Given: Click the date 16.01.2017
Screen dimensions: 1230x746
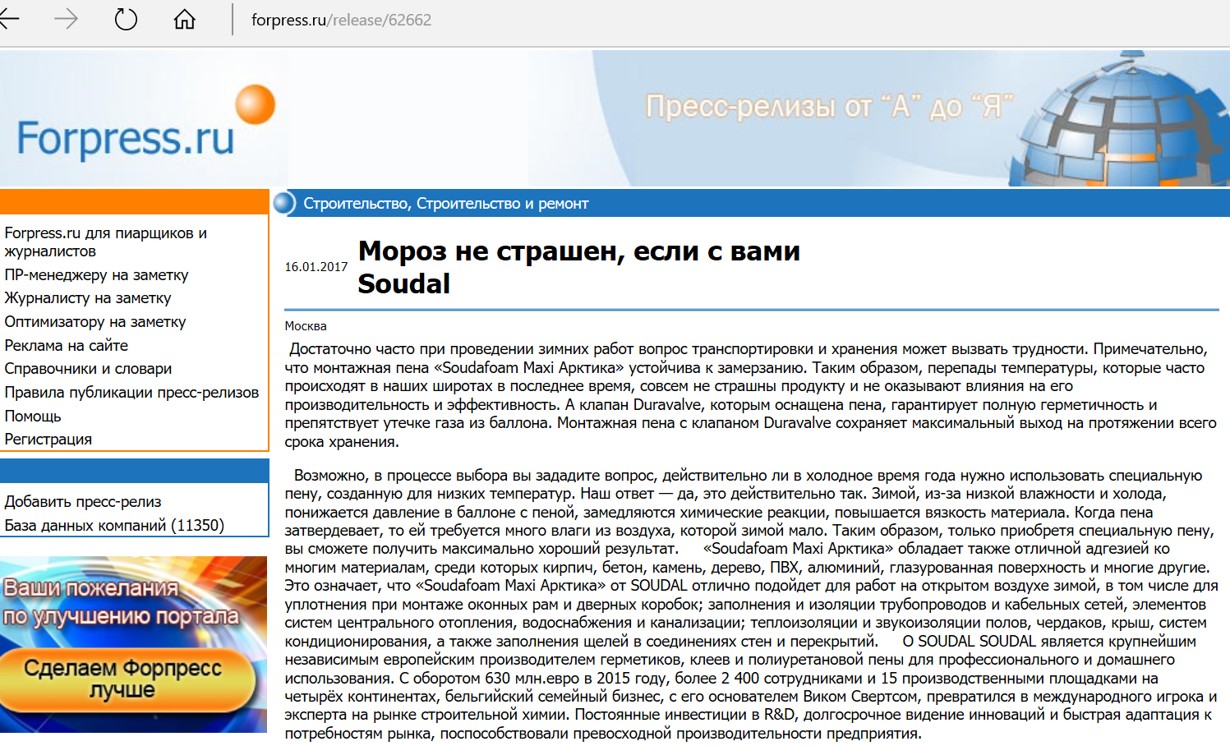Looking at the screenshot, I should click(316, 267).
